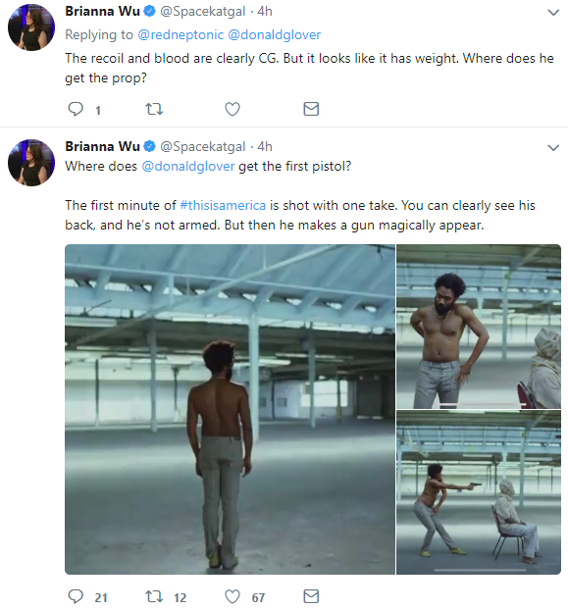This screenshot has width=568, height=610.
Task: Open replies on the first pistol tweet
Action: click(x=76, y=596)
